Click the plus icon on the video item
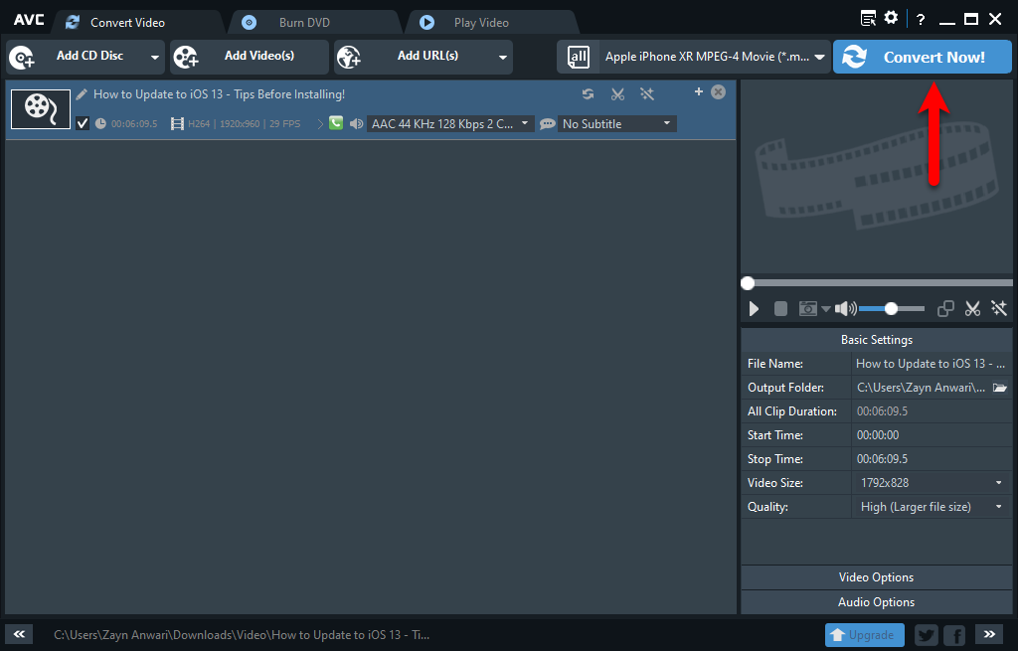The width and height of the screenshot is (1018, 651). click(x=699, y=91)
